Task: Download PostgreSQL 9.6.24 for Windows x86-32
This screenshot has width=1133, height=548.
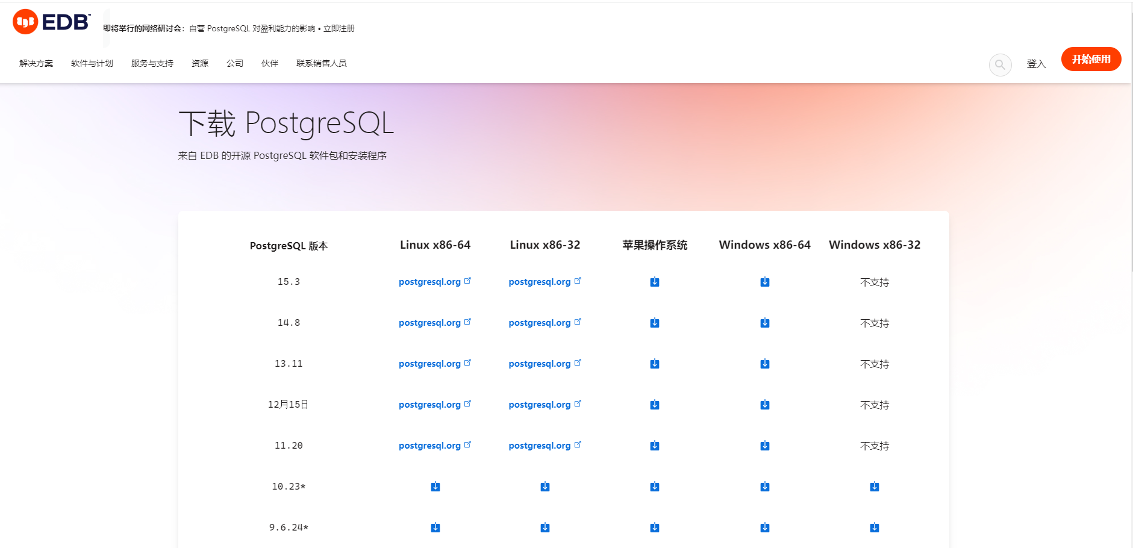Action: [875, 528]
